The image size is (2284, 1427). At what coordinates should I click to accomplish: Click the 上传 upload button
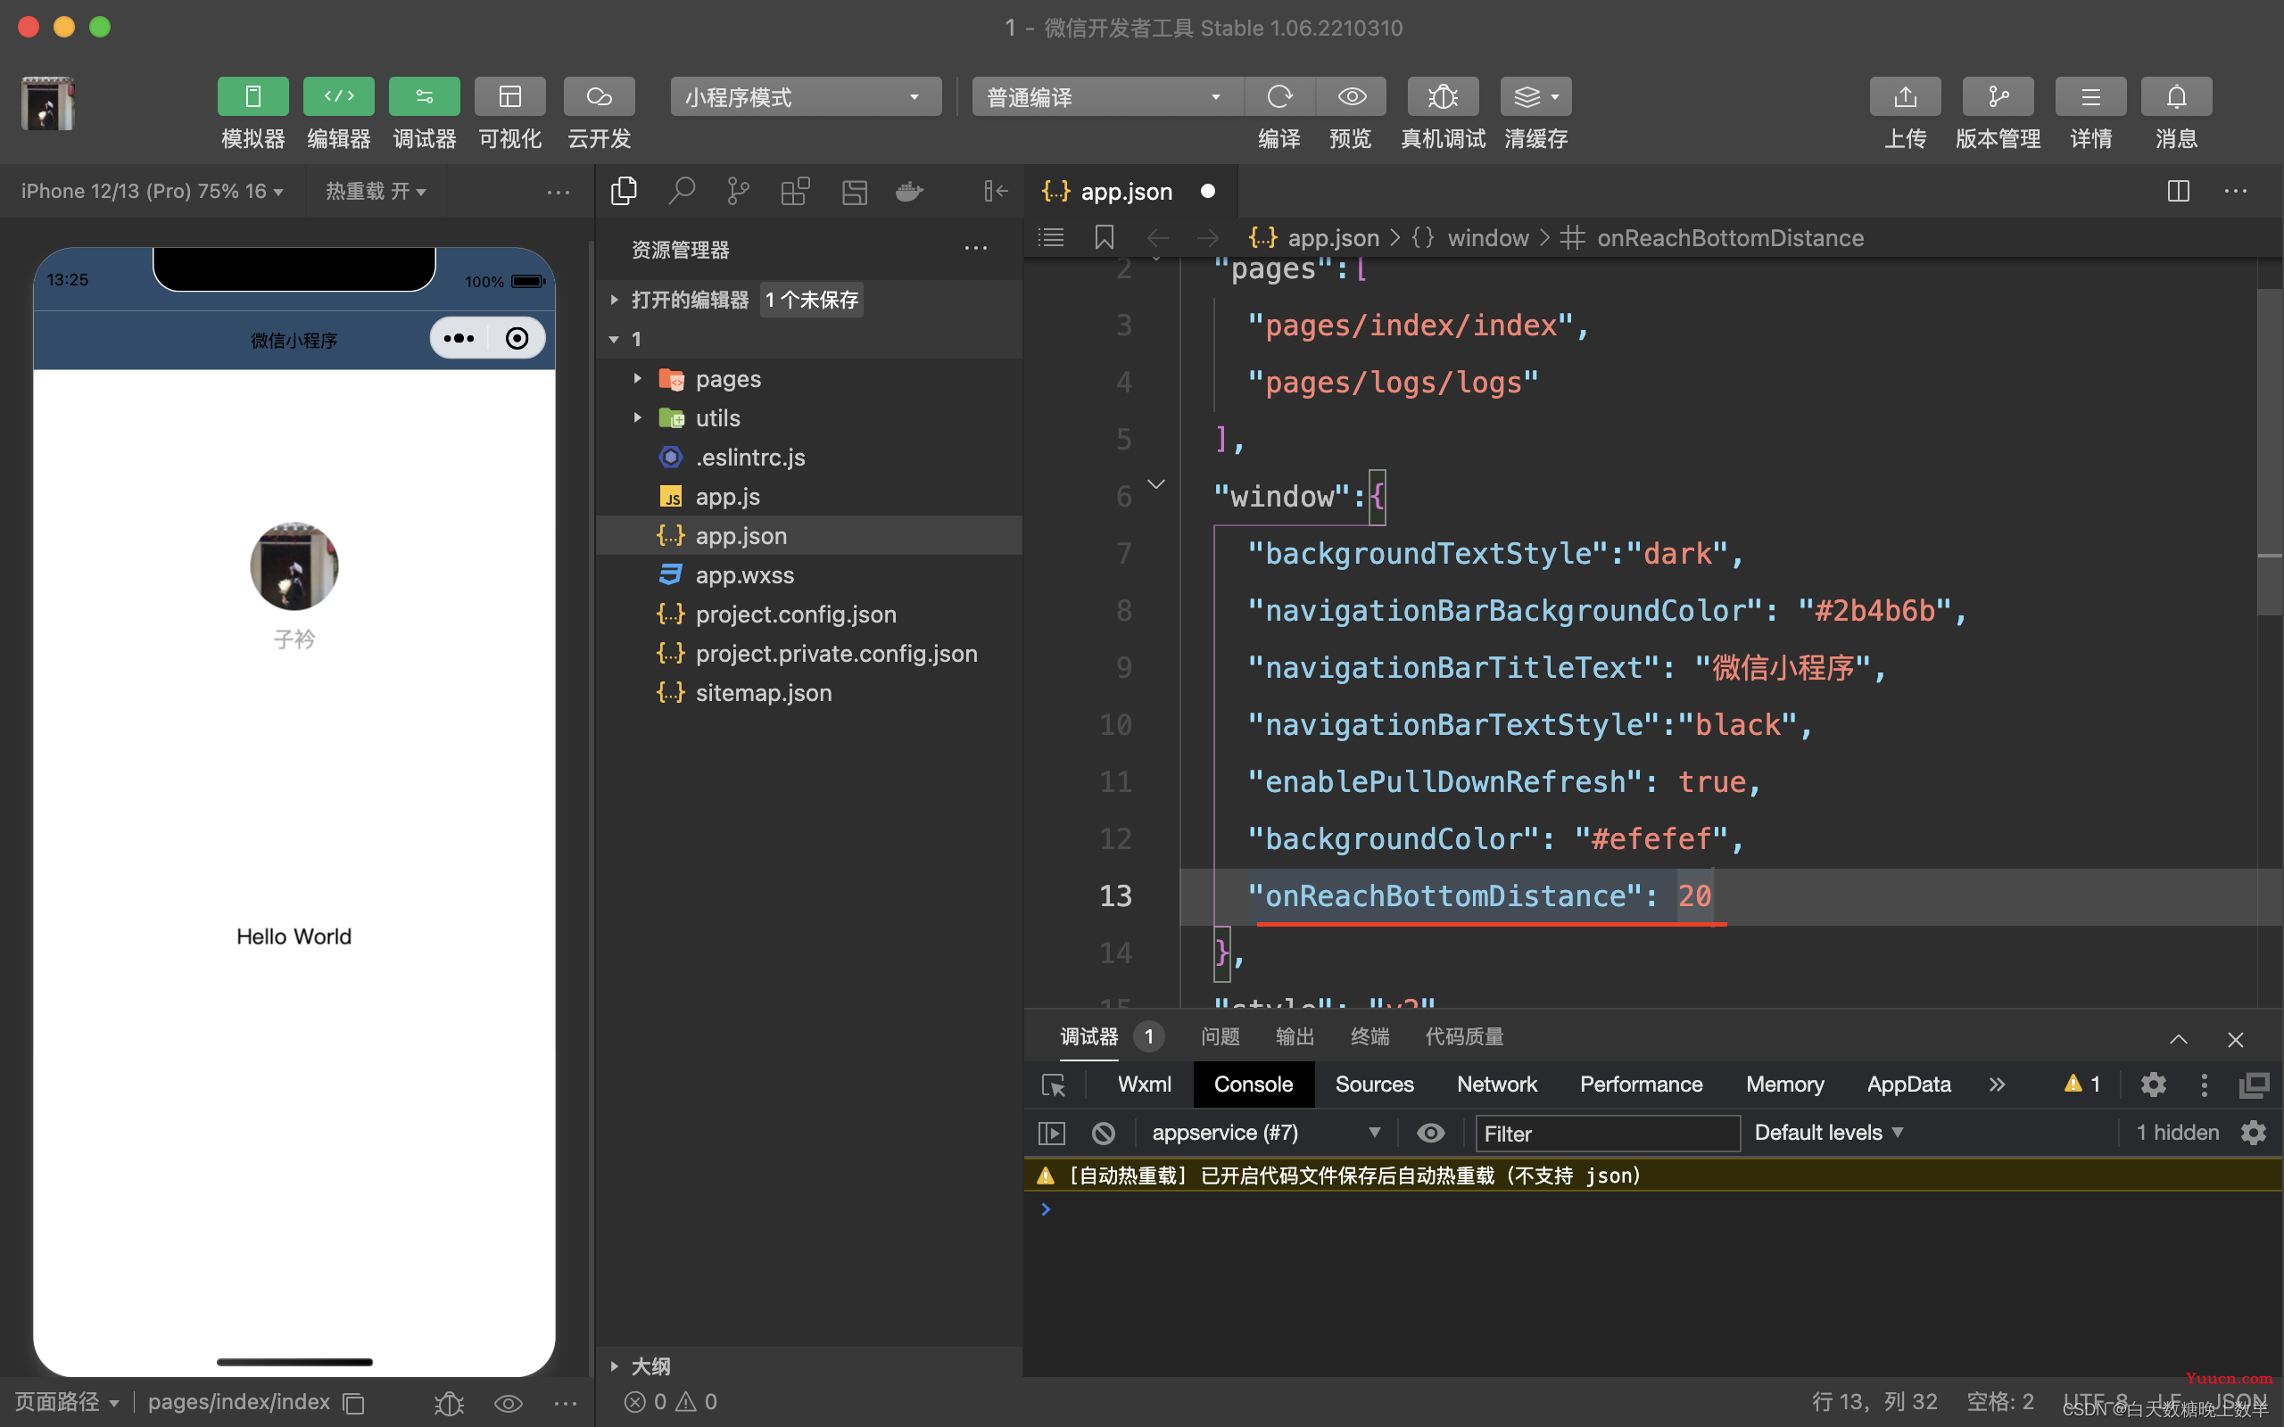1906,96
